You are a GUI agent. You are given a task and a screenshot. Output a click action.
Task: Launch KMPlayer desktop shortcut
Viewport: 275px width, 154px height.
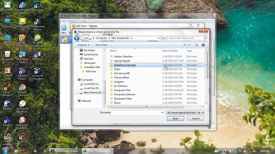pos(37,56)
